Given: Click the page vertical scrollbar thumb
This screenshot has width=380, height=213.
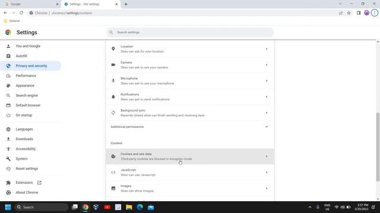Looking at the screenshot, I should click(x=378, y=147).
